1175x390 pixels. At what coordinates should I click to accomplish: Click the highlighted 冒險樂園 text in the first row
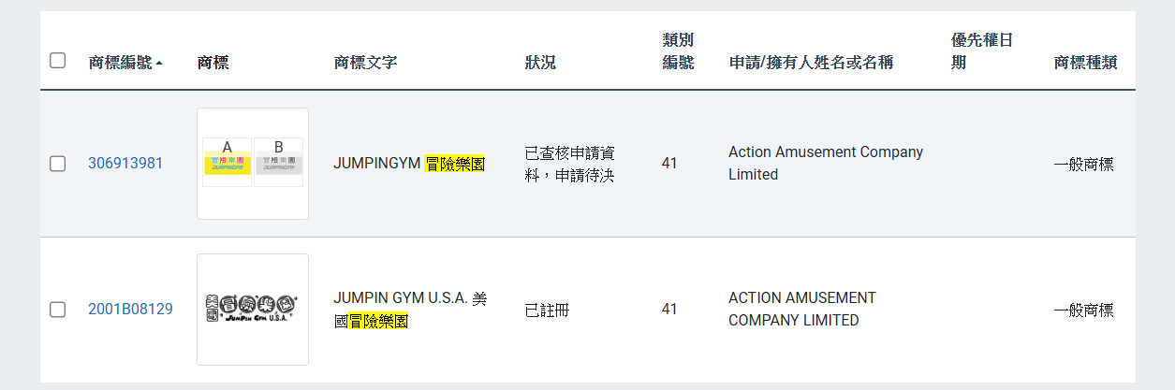click(455, 164)
